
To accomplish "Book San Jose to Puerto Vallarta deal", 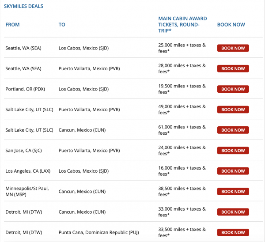I will [233, 151].
